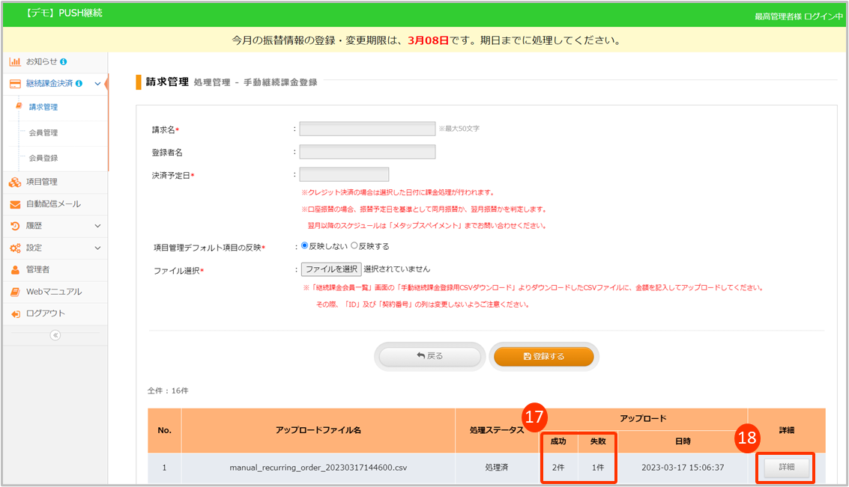Image resolution: width=849 pixels, height=487 pixels.
Task: Click the お知らせ chart icon in sidebar
Action: [15, 61]
